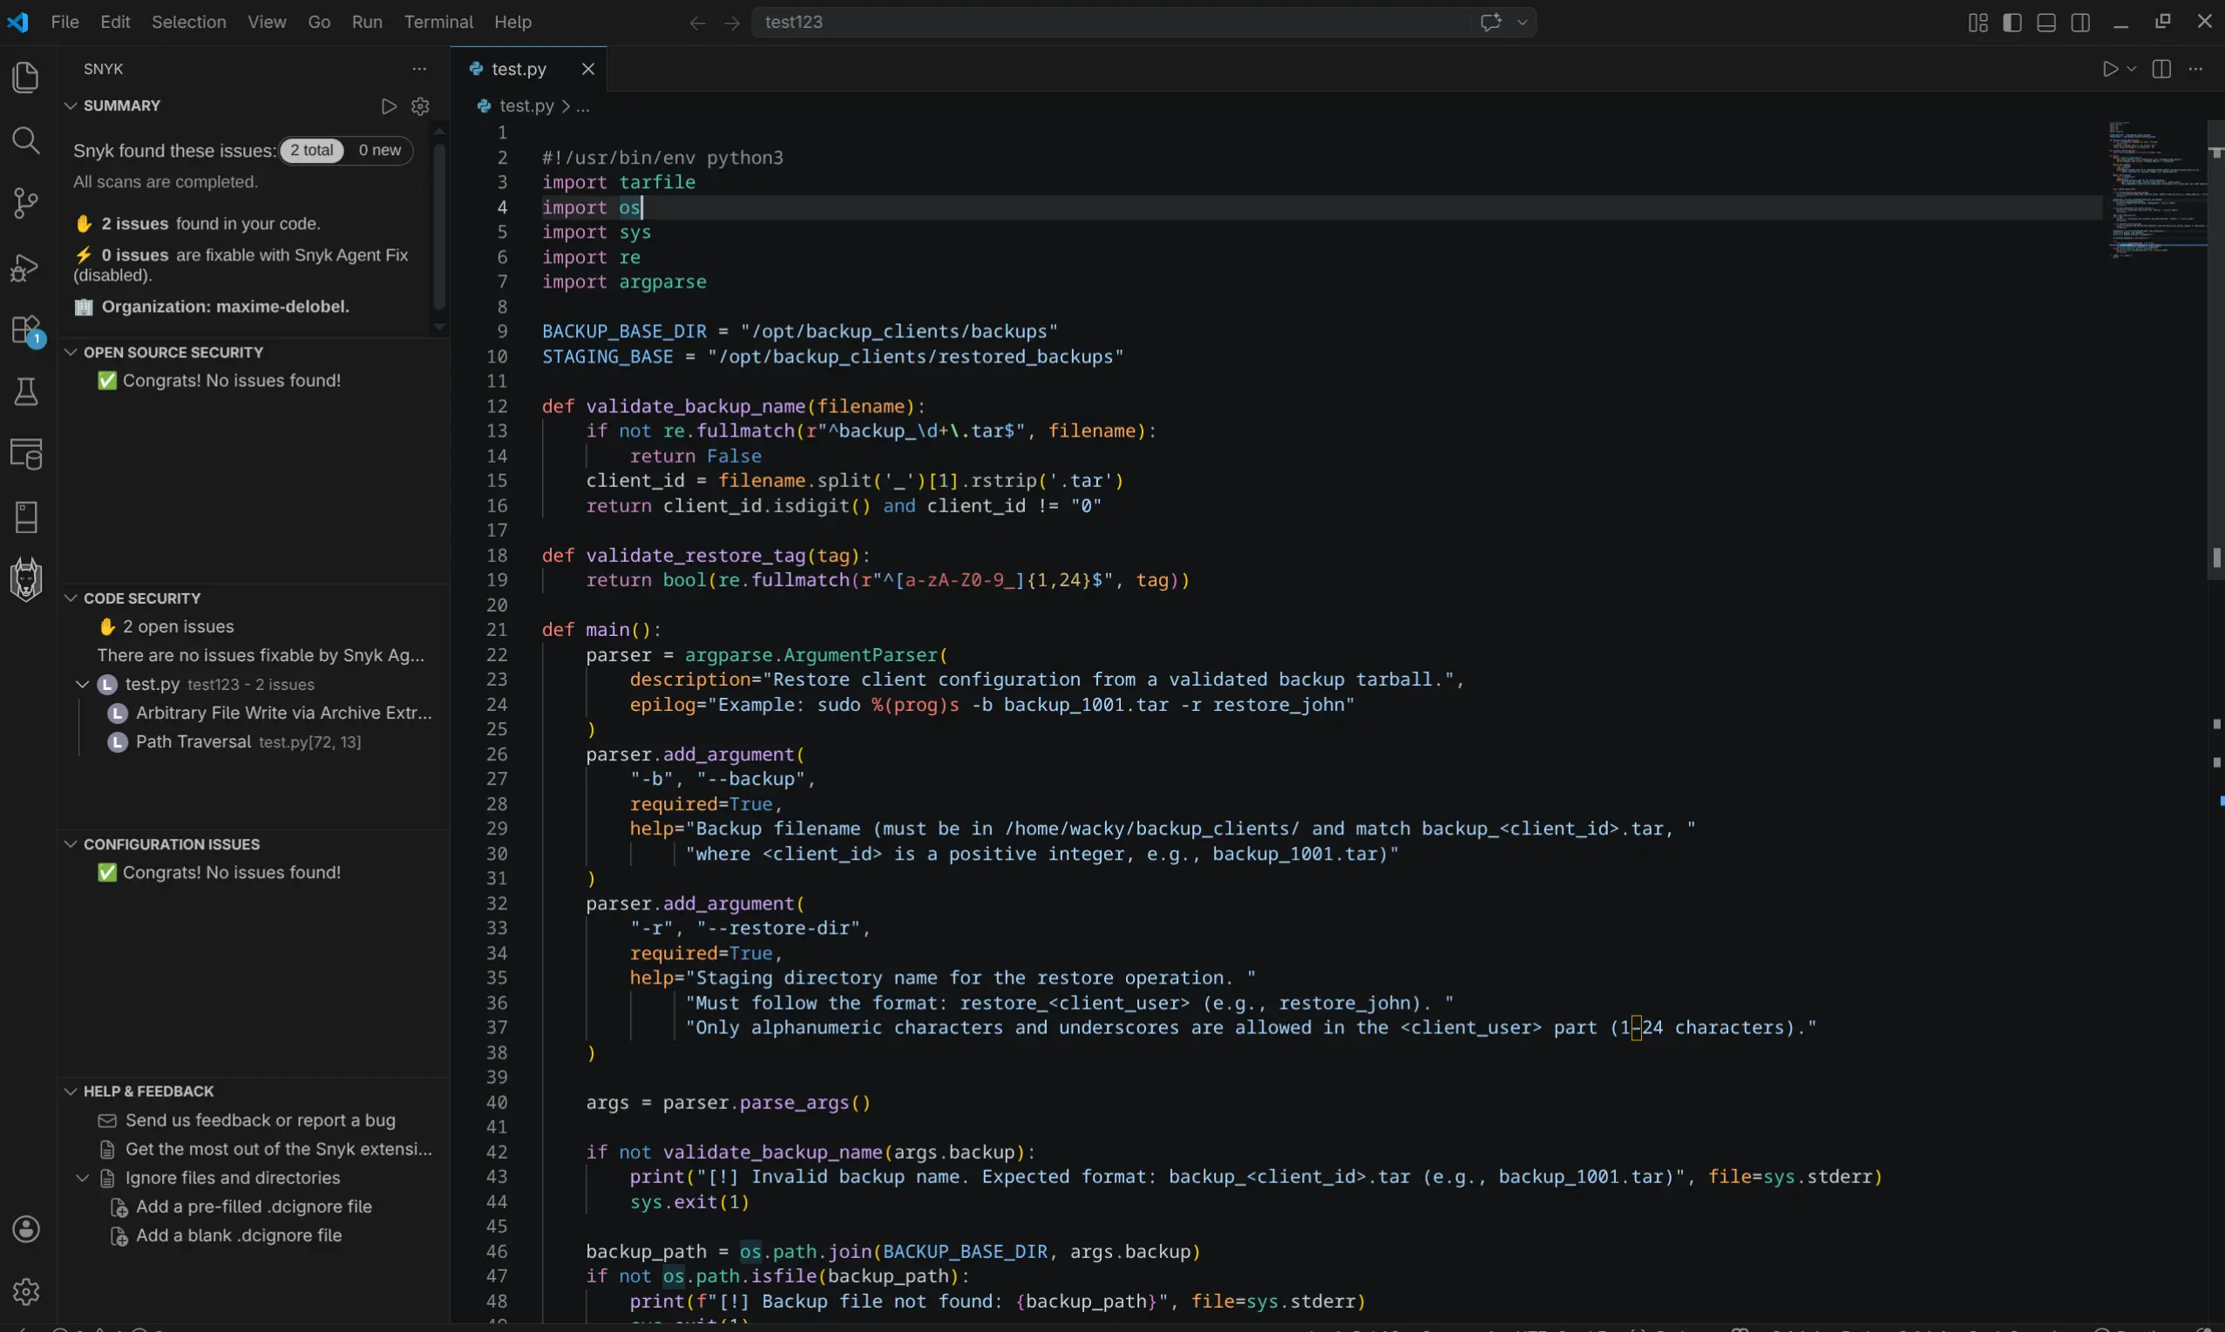
Task: Open the File menu
Action: click(64, 23)
